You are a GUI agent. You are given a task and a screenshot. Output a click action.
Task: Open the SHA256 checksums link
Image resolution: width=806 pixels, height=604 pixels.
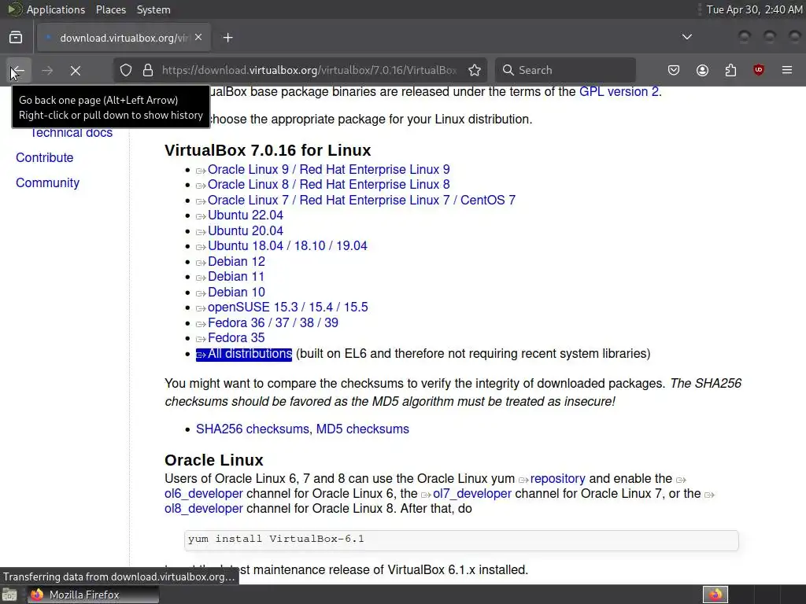[x=253, y=429]
